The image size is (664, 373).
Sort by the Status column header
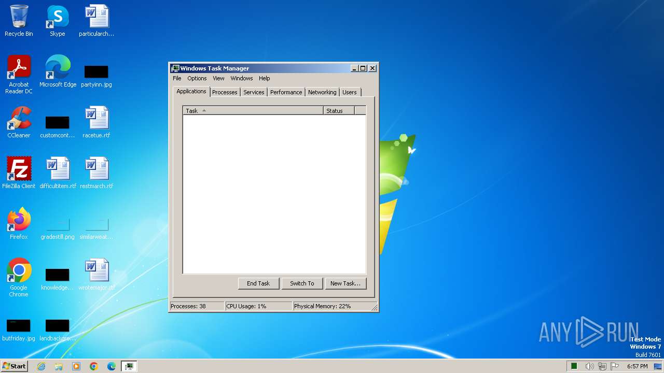pos(339,111)
